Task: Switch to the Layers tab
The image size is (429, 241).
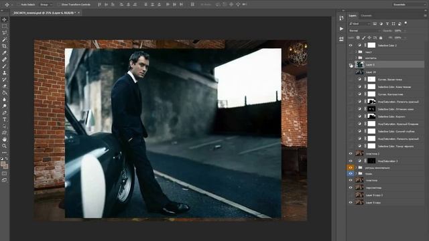Action: (353, 15)
